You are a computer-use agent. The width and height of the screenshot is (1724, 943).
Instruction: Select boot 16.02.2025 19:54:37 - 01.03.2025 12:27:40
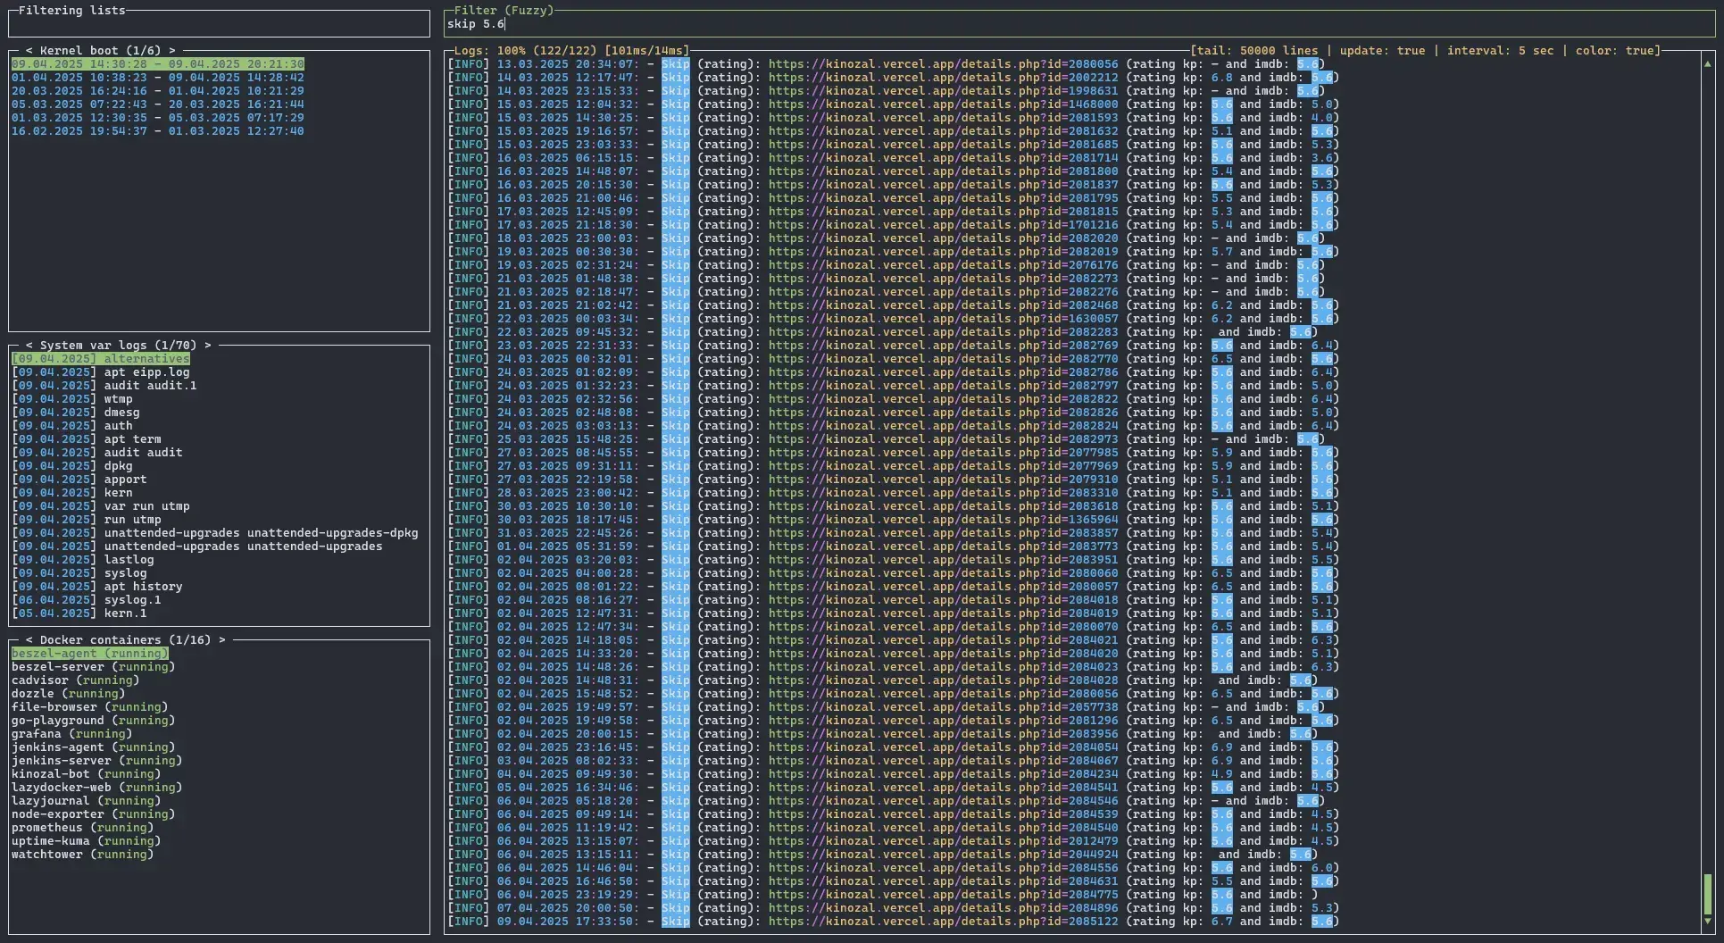(x=158, y=131)
